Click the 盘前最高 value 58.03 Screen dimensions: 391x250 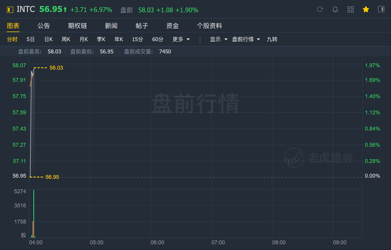tap(54, 52)
